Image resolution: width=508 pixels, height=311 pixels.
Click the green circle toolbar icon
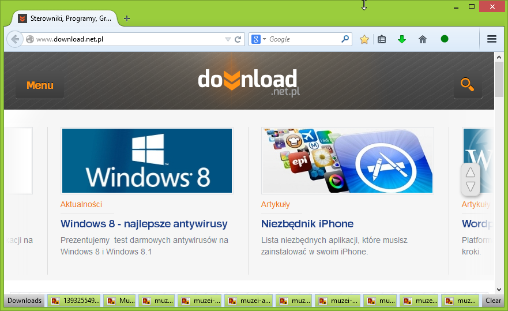[445, 39]
